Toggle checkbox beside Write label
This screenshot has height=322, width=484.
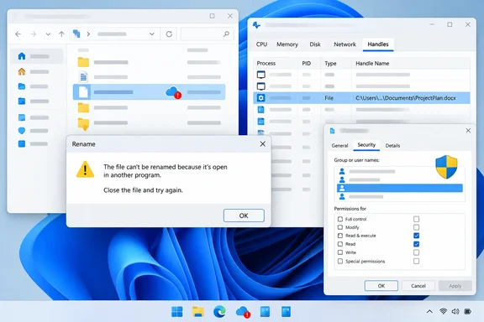(x=340, y=252)
